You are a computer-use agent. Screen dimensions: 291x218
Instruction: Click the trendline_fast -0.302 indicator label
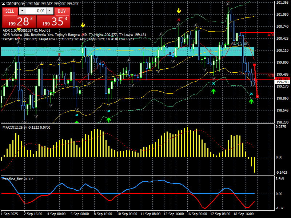[18, 179]
